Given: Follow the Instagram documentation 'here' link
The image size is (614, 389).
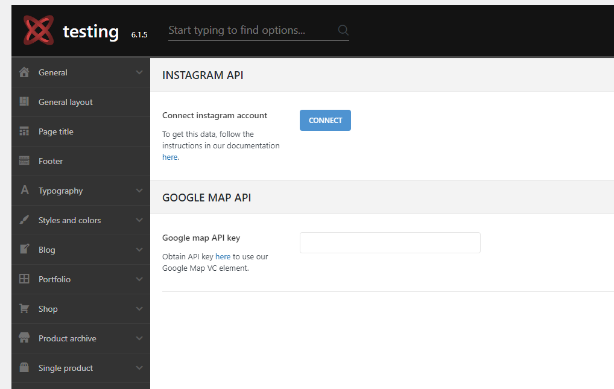Looking at the screenshot, I should [170, 157].
